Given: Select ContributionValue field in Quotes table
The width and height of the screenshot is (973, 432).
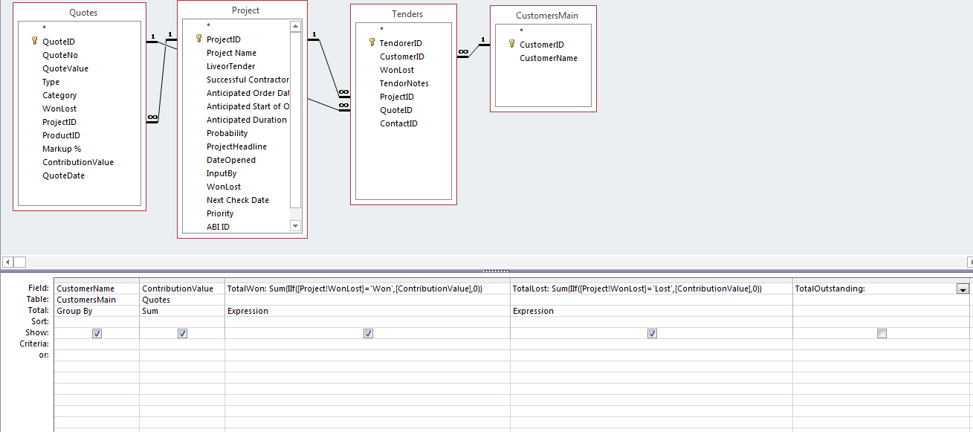Looking at the screenshot, I should tap(78, 162).
